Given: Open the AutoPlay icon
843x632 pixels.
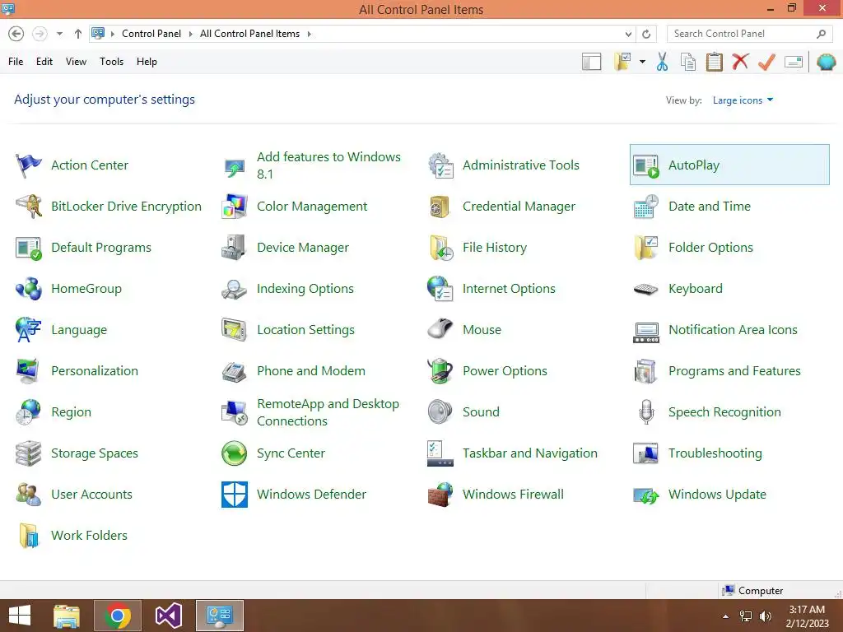Looking at the screenshot, I should click(x=646, y=165).
